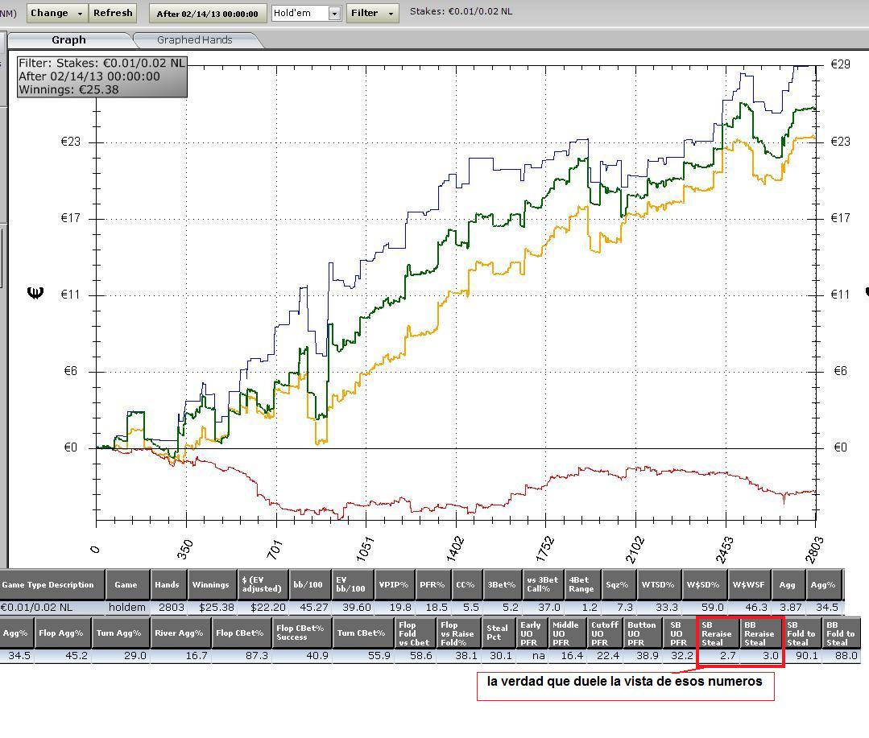The image size is (869, 738).
Task: Click the 87.3 Flop CBet value
Action: click(x=256, y=655)
